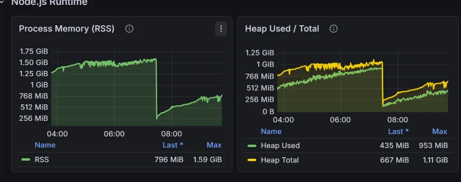The width and height of the screenshot is (461, 182).
Task: Click the 256 MiB axis label on RSS chart
Action: pos(34,118)
